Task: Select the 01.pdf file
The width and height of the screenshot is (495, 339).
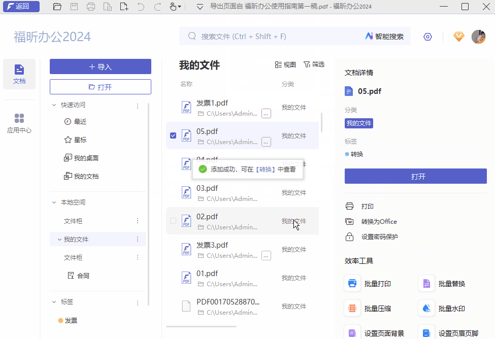Action: 243,278
